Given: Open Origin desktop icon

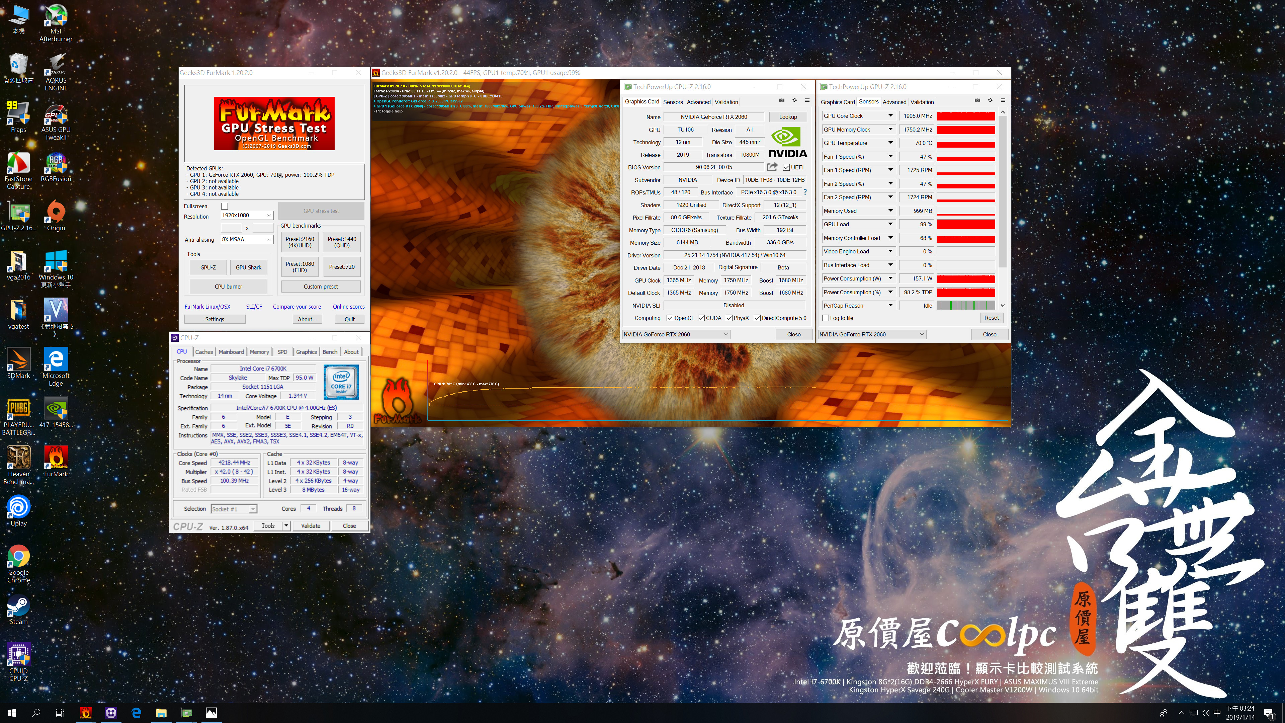Looking at the screenshot, I should click(56, 216).
